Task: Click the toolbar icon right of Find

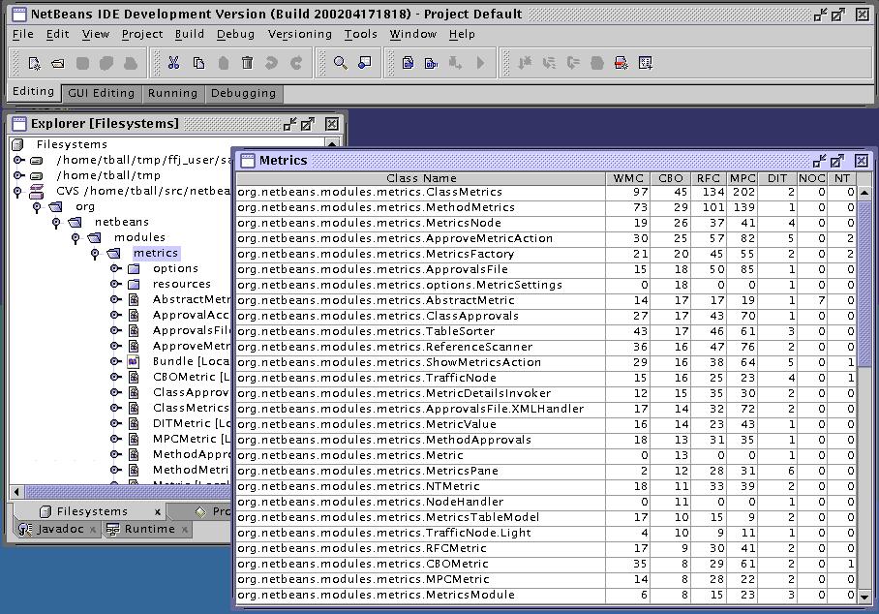Action: [x=364, y=63]
